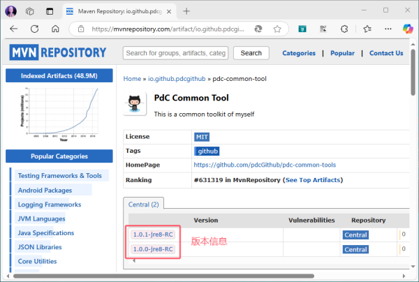This screenshot has height=282, width=419.
Task: Focus the search for groups, artifacts field
Action: tap(175, 53)
